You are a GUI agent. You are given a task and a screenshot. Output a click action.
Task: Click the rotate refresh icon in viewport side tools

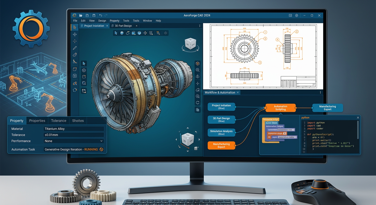point(198,103)
